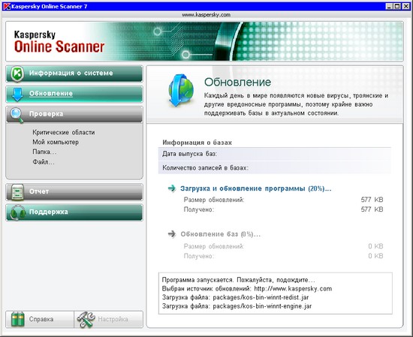Click the wrench tools icon for Настройка

click(86, 319)
